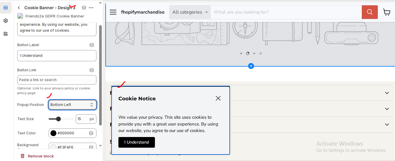This screenshot has width=395, height=161.
Task: Click the red search button
Action: (369, 12)
